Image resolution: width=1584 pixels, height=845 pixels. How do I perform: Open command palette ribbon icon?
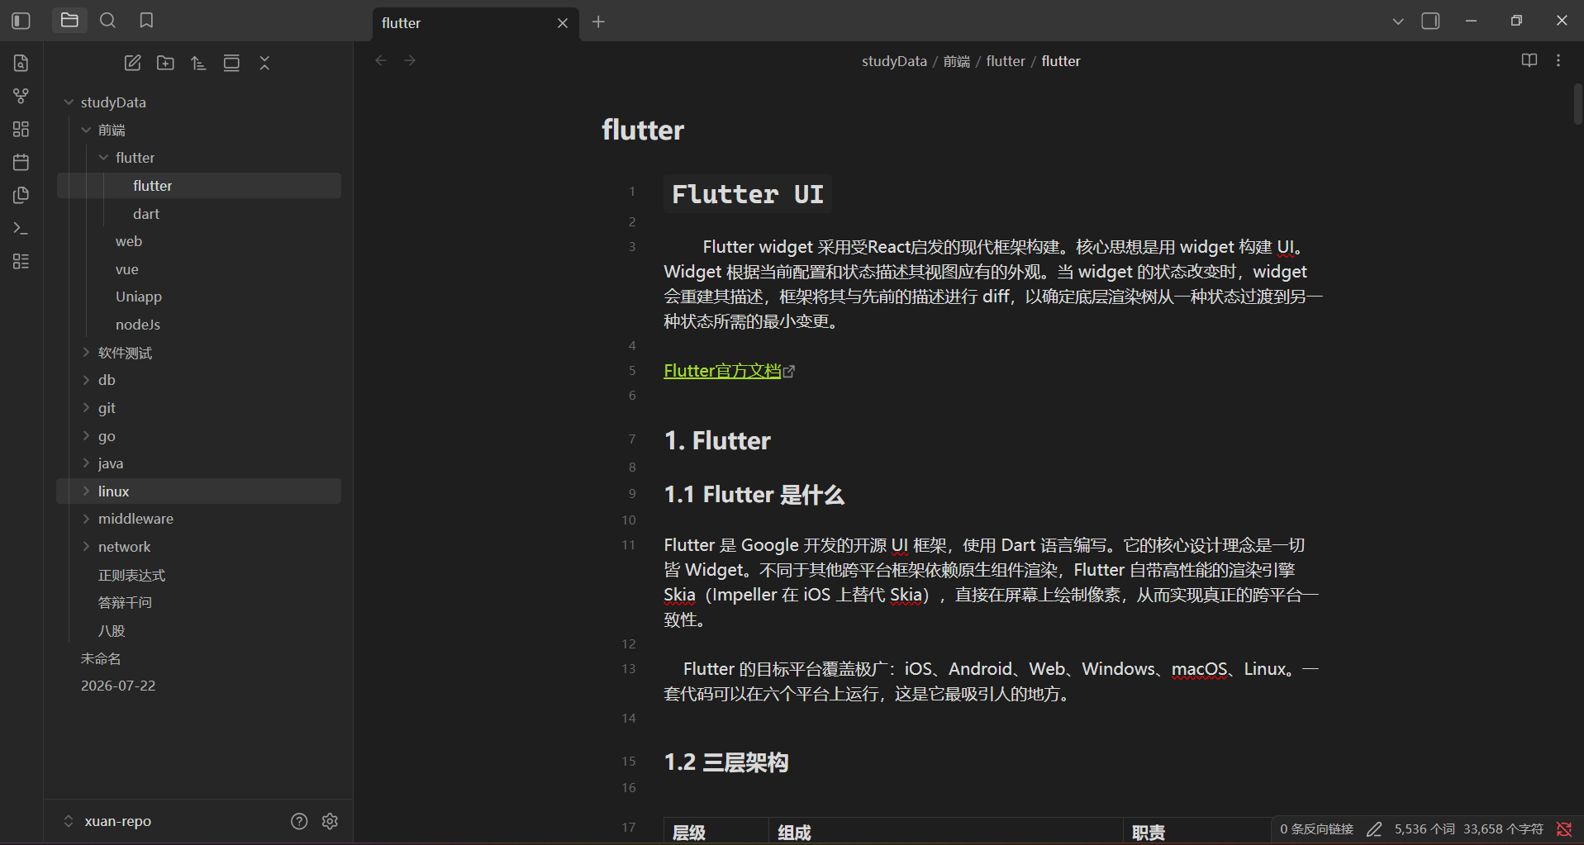[21, 228]
